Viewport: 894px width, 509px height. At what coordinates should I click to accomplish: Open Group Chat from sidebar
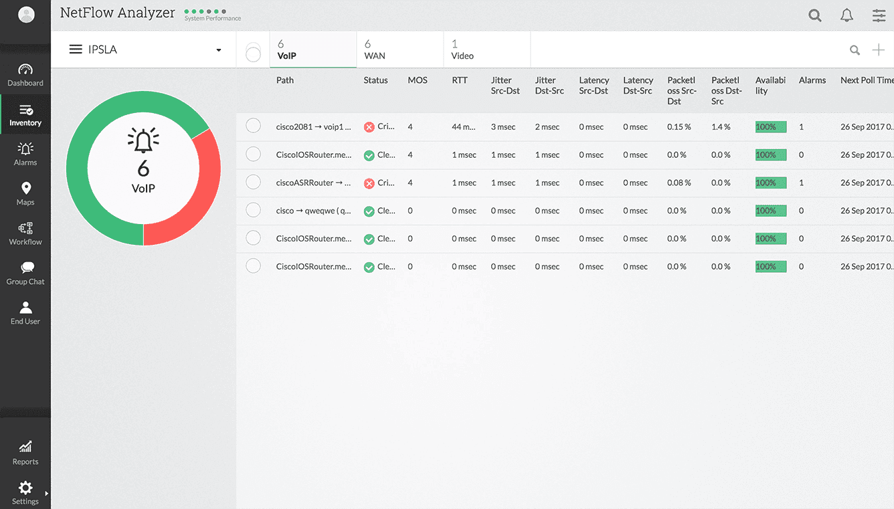[x=25, y=274]
